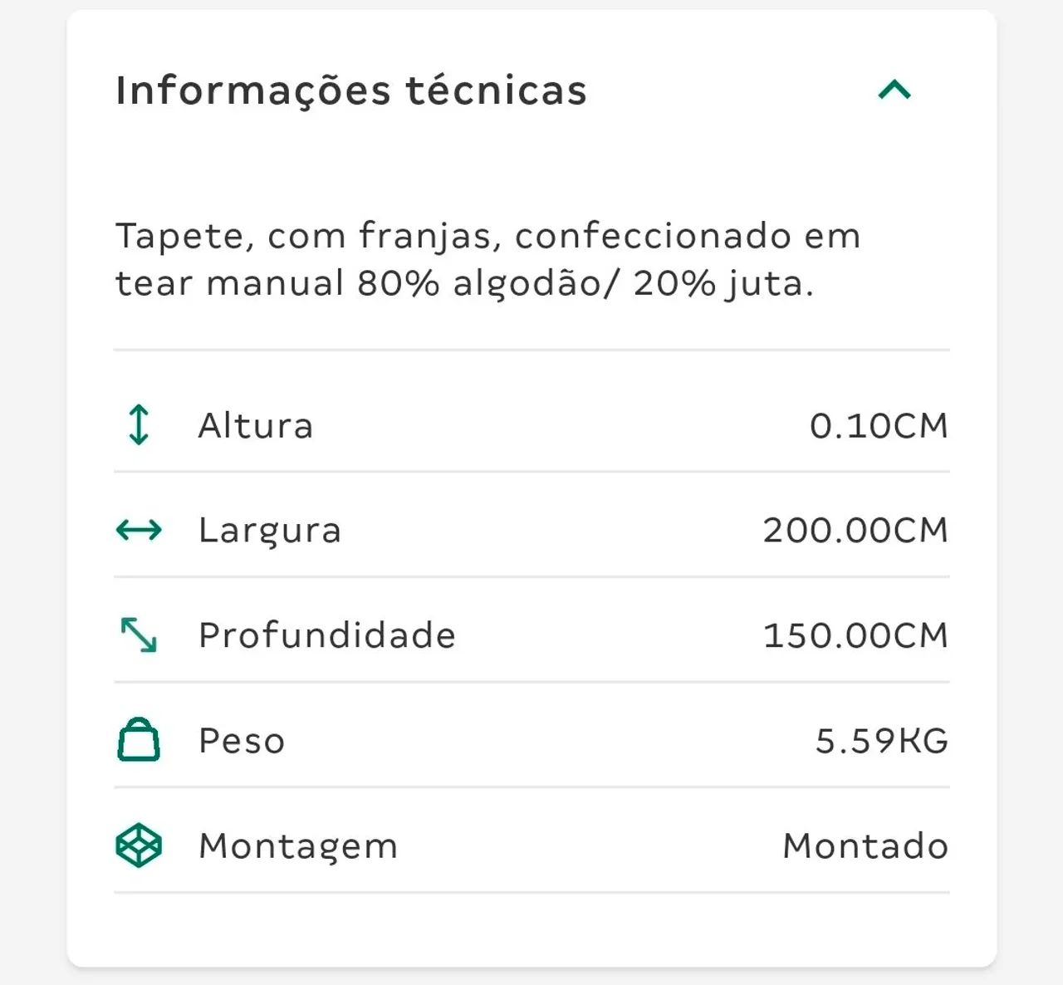The image size is (1063, 985).
Task: Select the Montagem package box icon
Action: (x=137, y=845)
